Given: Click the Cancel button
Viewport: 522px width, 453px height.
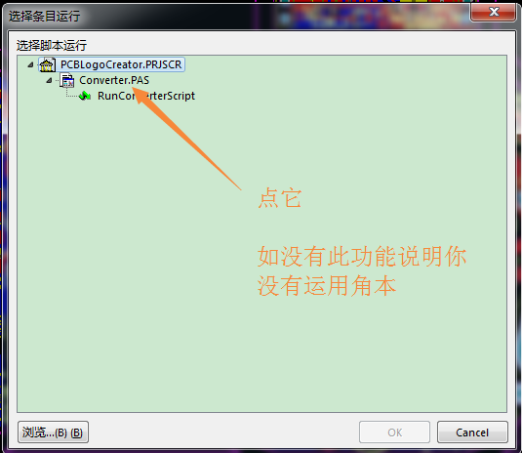Looking at the screenshot, I should tap(472, 432).
